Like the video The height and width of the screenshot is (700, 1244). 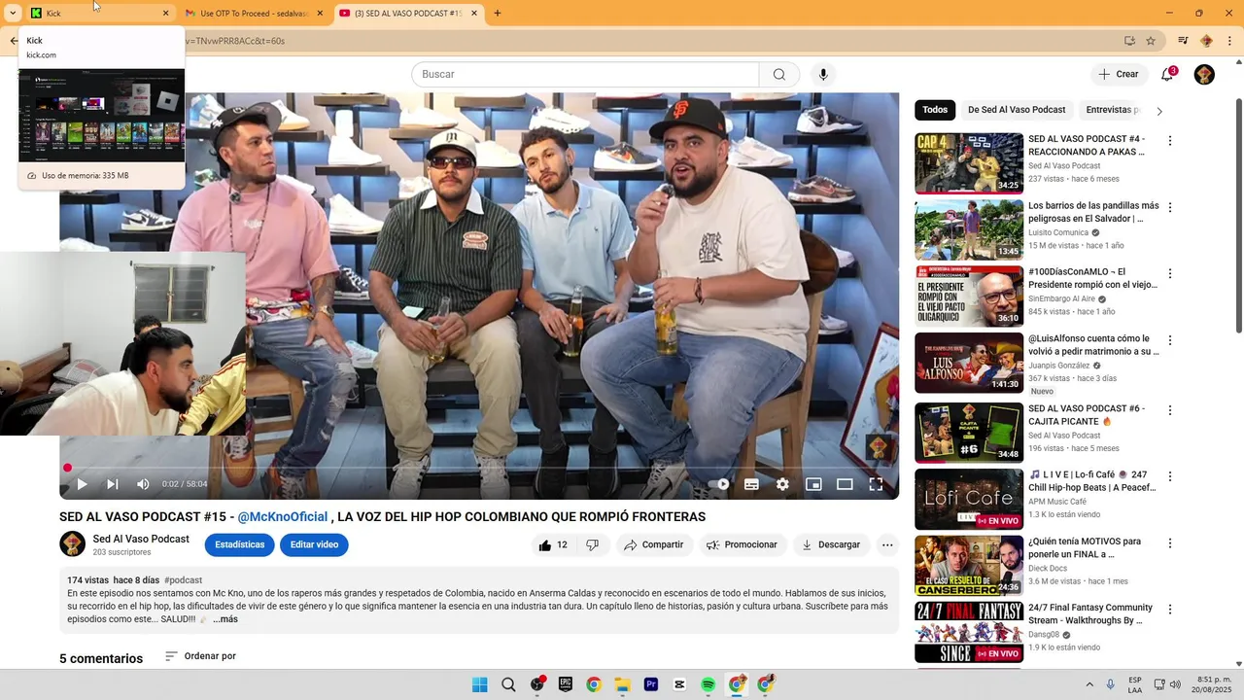tap(553, 545)
